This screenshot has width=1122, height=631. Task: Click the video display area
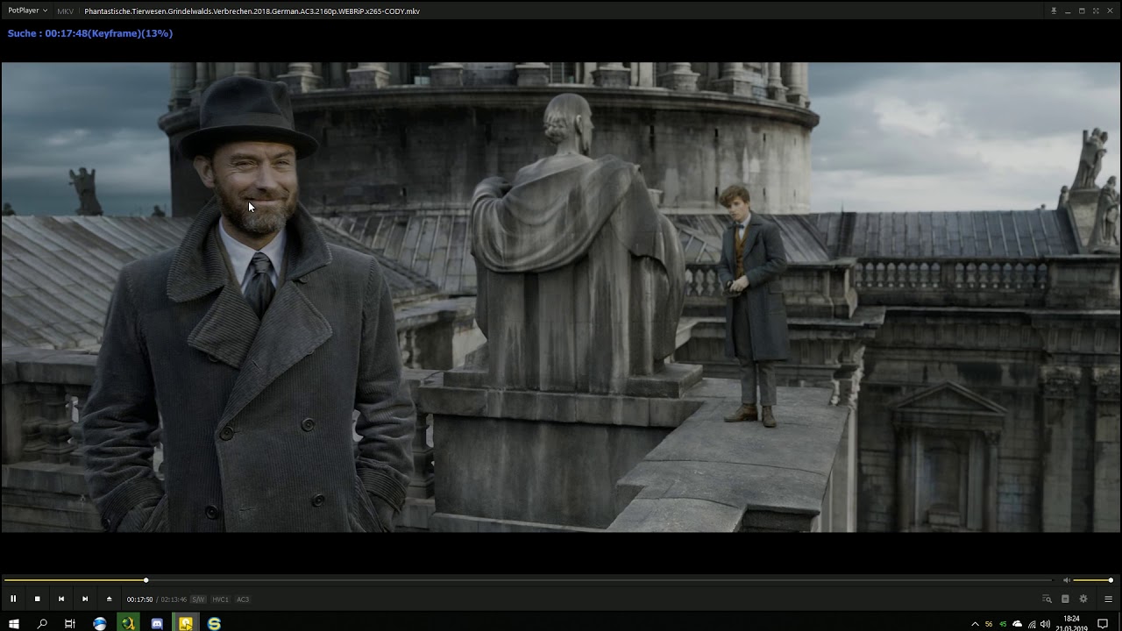point(561,297)
